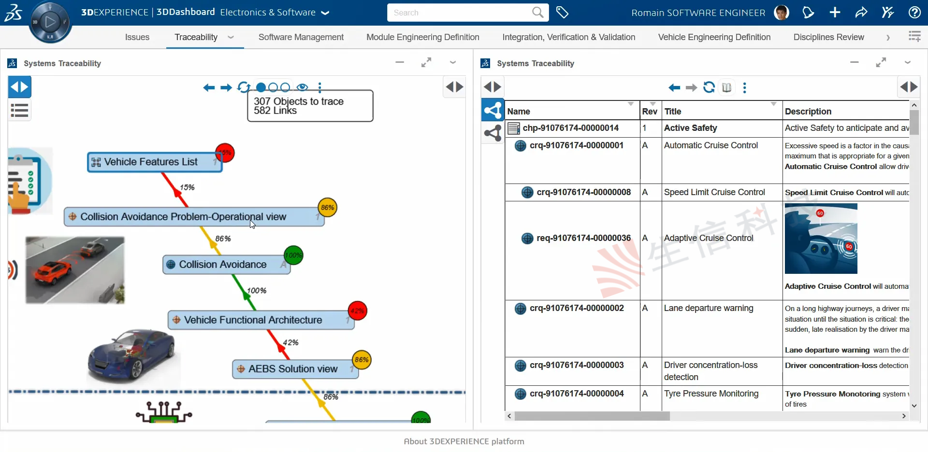Open the right widget chevron menu
The image size is (928, 452).
907,63
